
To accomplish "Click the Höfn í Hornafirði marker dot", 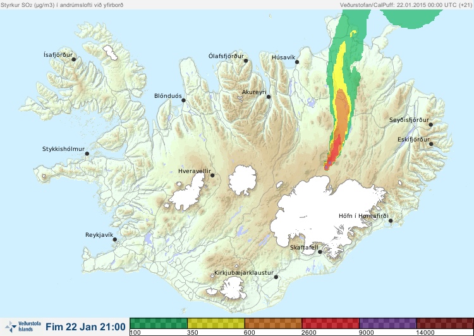I will pyautogui.click(x=391, y=221).
